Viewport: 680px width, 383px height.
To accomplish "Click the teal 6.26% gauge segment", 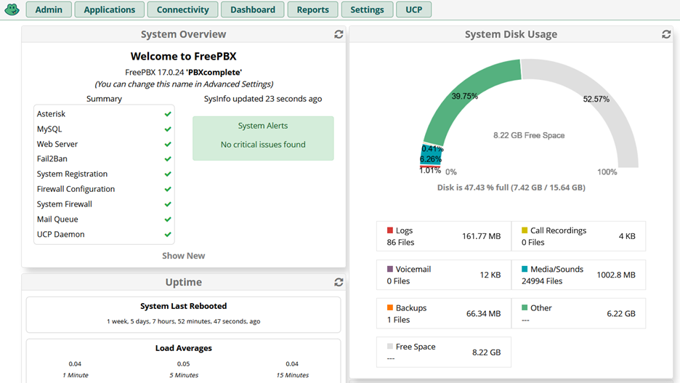I will click(x=430, y=156).
